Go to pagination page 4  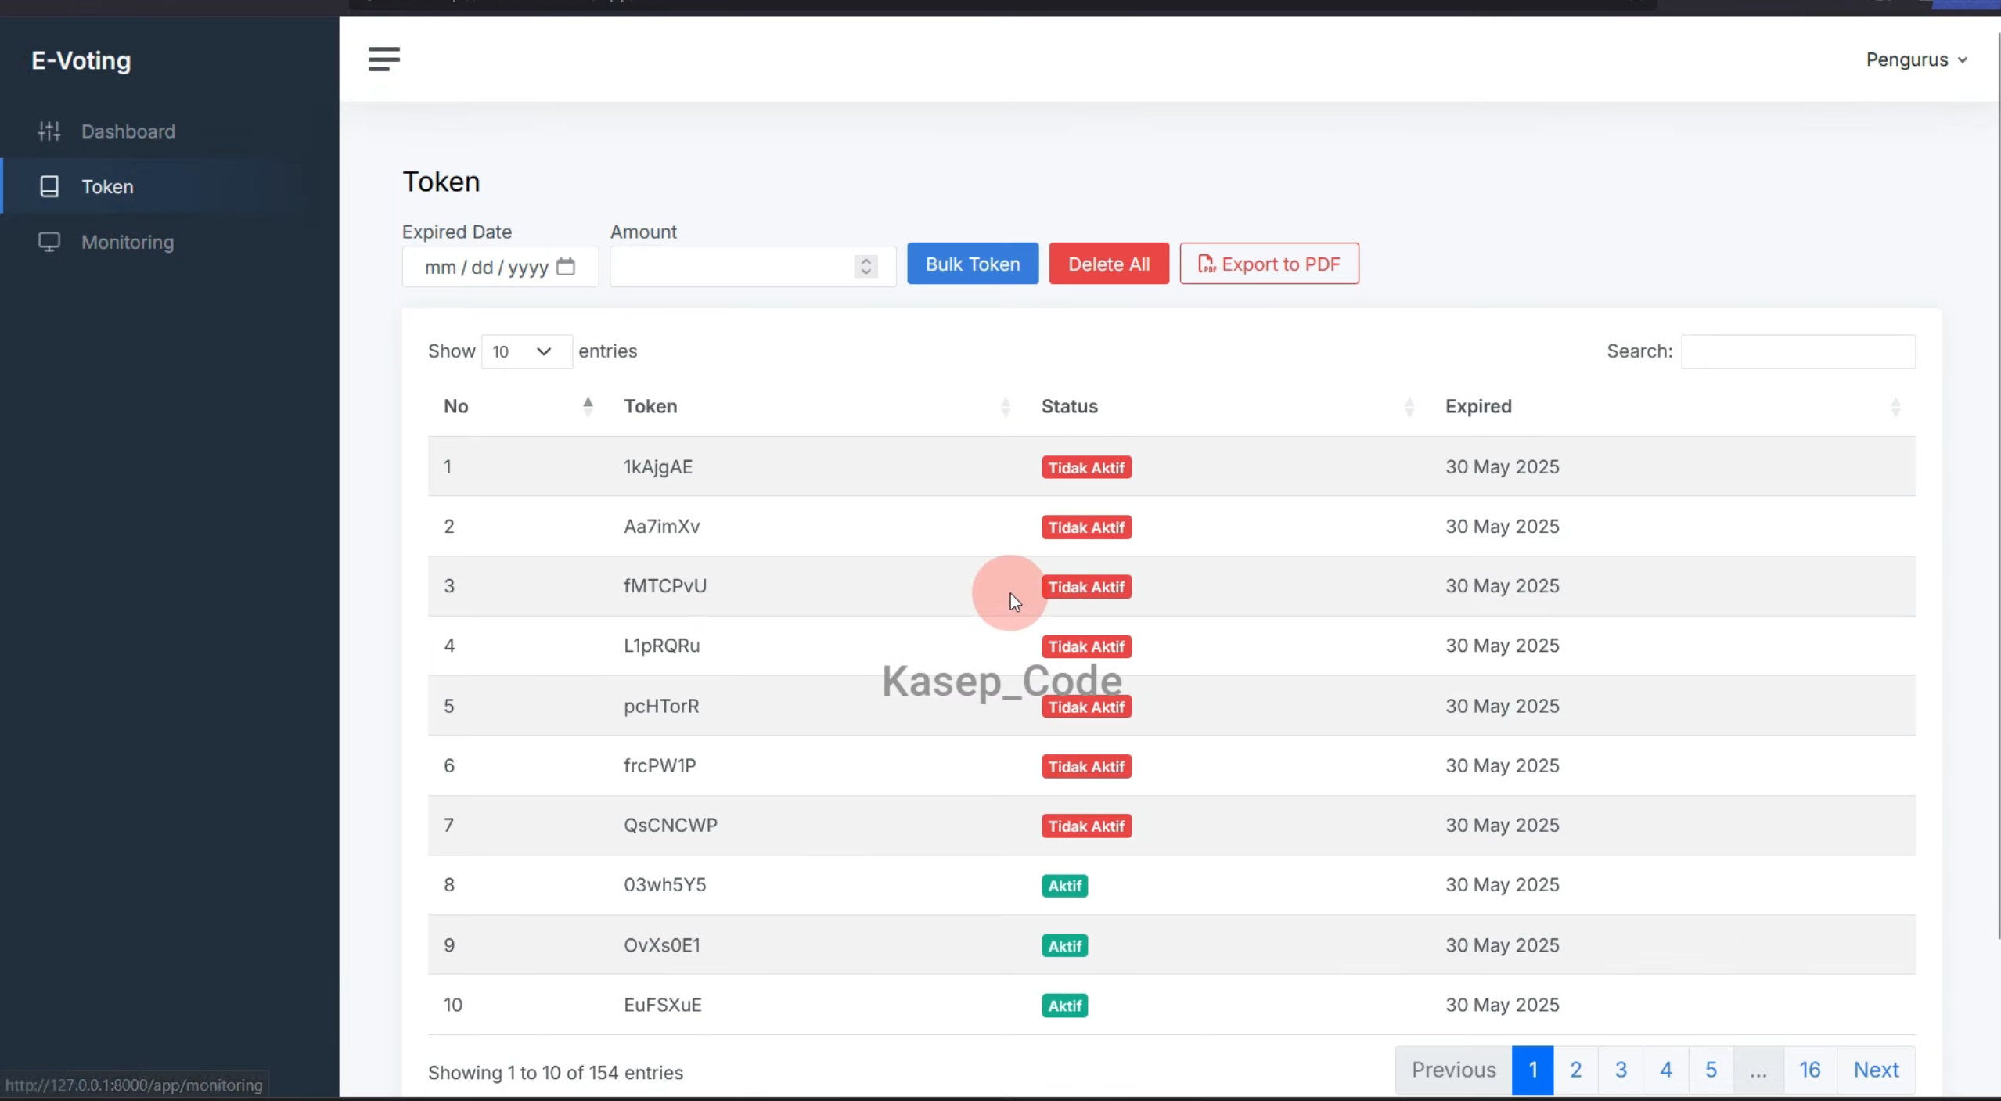click(1666, 1070)
